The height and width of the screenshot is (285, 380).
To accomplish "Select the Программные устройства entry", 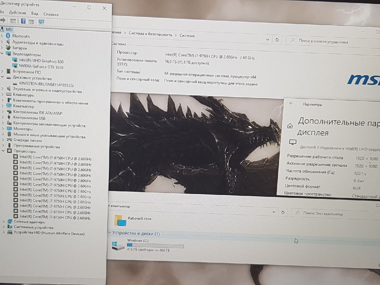I will (37, 146).
